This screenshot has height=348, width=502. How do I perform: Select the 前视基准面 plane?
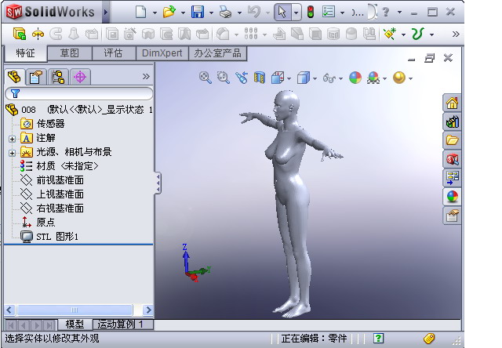(53, 180)
